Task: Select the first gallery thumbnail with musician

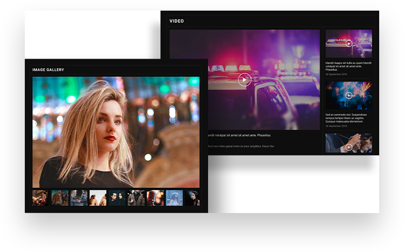Action: click(x=41, y=198)
